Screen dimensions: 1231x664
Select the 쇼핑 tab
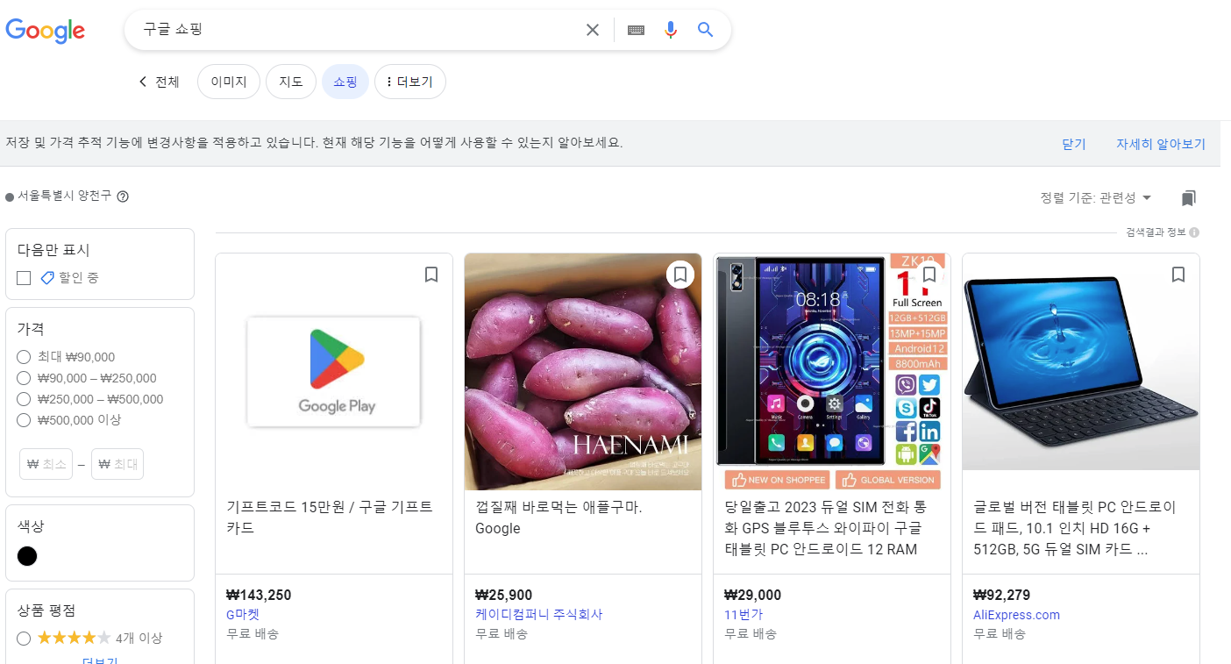(x=345, y=82)
